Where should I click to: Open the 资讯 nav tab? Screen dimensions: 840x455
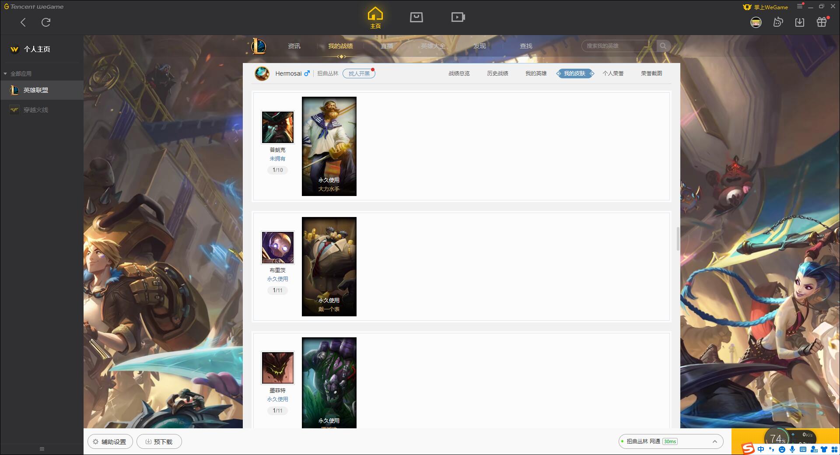(x=294, y=46)
